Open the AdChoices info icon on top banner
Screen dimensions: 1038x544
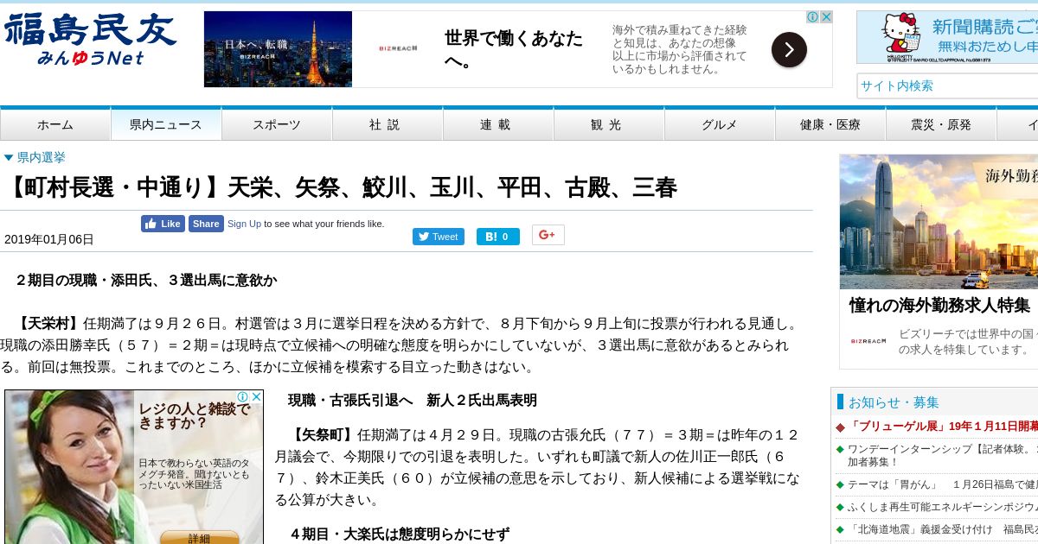click(x=813, y=16)
